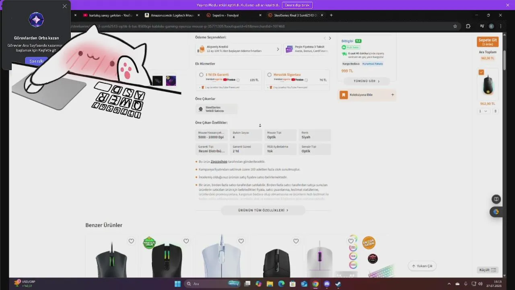Screen dimensions: 515x290
Task: Click the Koleksiyona Ekle bookmark icon
Action: pyautogui.click(x=344, y=95)
